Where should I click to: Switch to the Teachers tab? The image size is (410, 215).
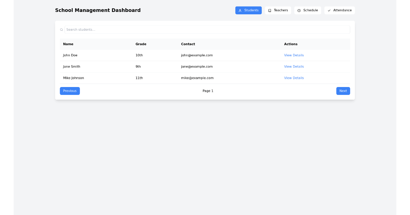(x=278, y=10)
